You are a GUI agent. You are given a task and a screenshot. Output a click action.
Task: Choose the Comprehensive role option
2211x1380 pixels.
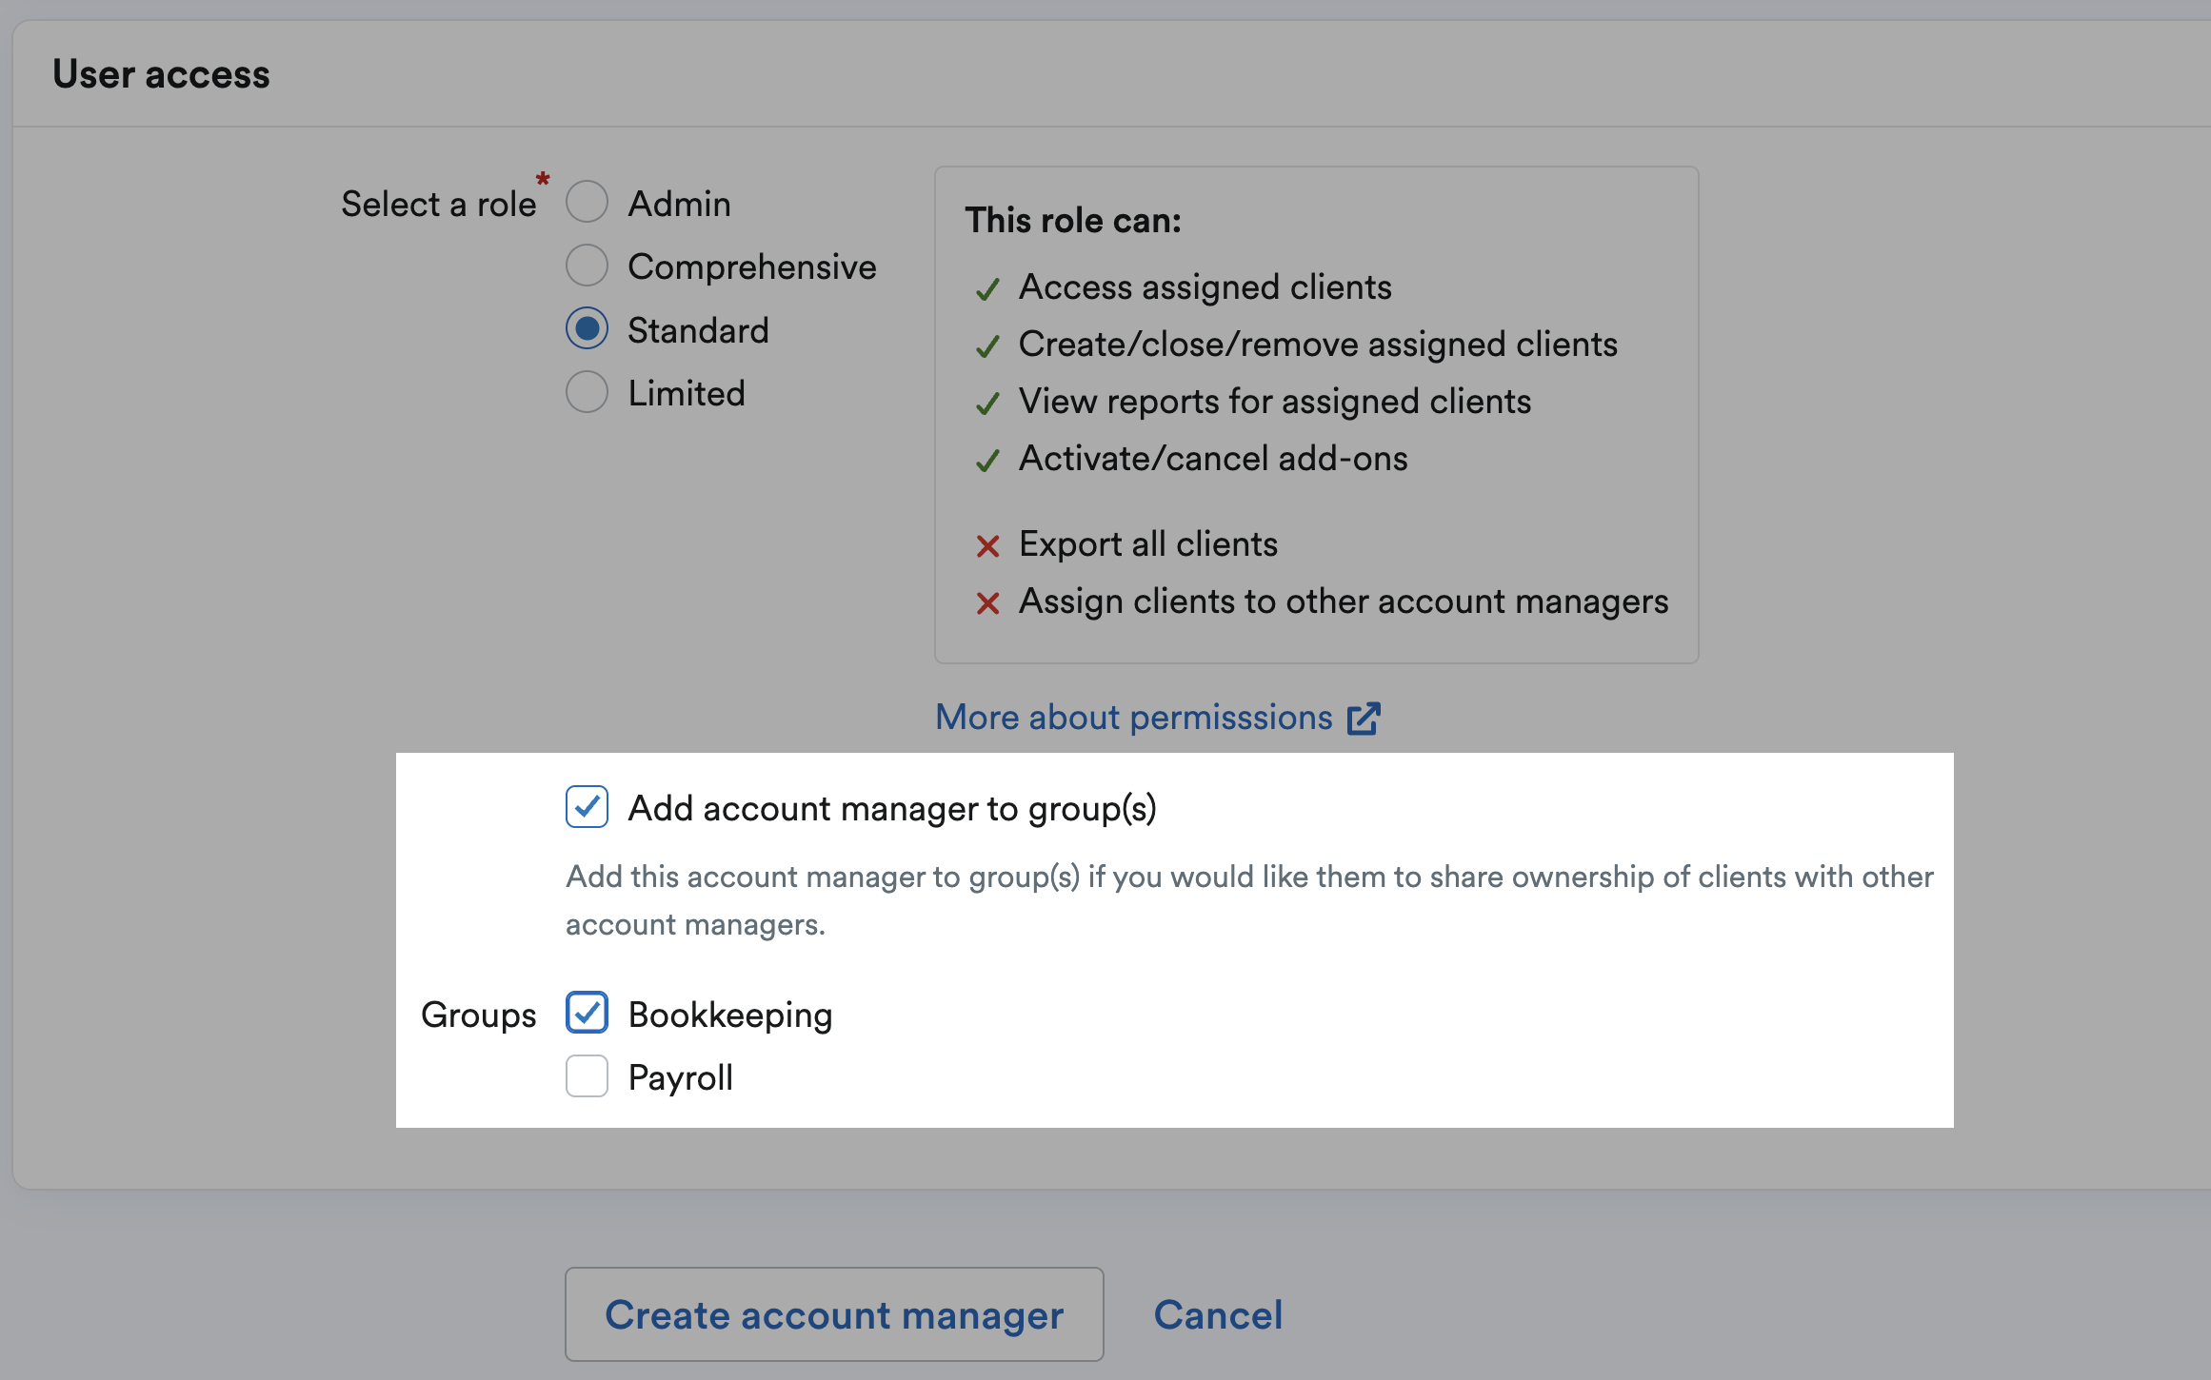pos(587,266)
